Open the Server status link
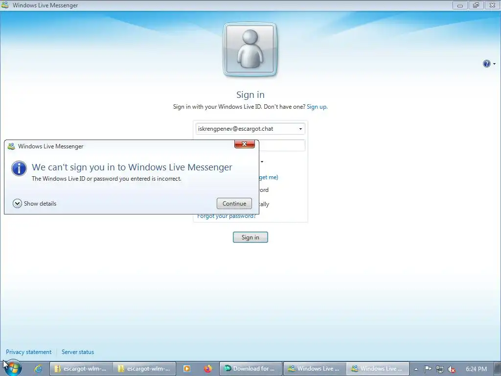 coord(78,352)
